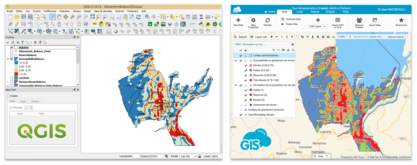The image size is (417, 165).
Task: Click the QGIS Save Project floppy icon
Action: coord(24,17)
